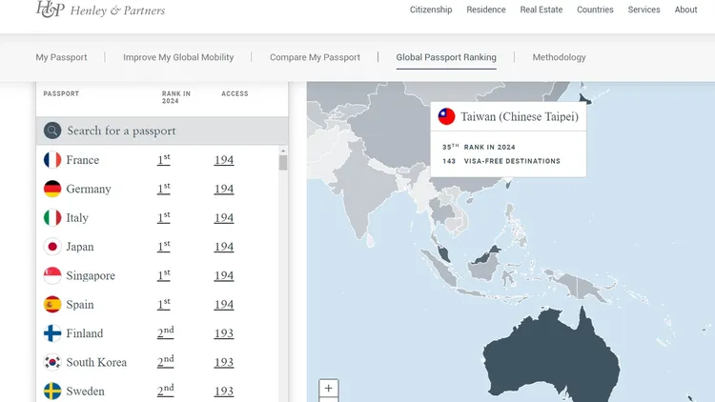Click the Japan flag icon
Image resolution: width=715 pixels, height=402 pixels.
pyautogui.click(x=52, y=247)
